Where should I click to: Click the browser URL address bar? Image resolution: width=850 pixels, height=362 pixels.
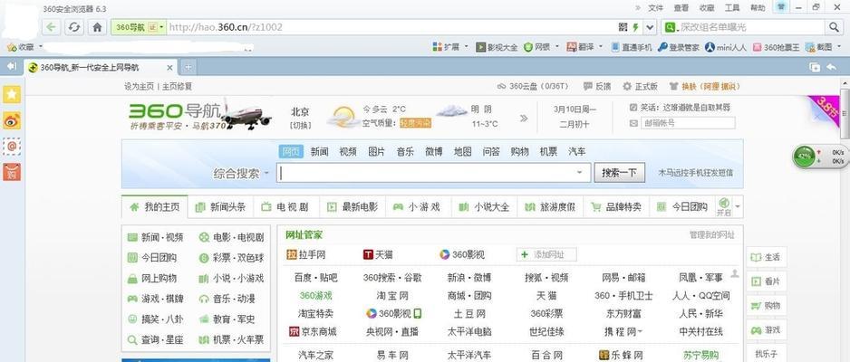392,27
